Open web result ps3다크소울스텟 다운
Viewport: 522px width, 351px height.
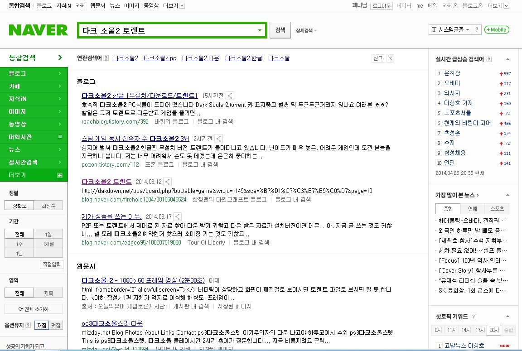point(112,323)
